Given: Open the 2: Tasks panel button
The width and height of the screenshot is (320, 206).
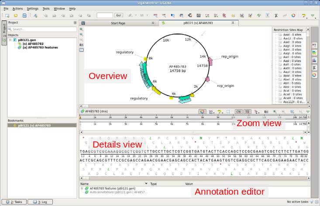Looking at the screenshot, I should (14, 202).
